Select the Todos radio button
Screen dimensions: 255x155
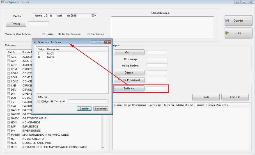[44, 34]
